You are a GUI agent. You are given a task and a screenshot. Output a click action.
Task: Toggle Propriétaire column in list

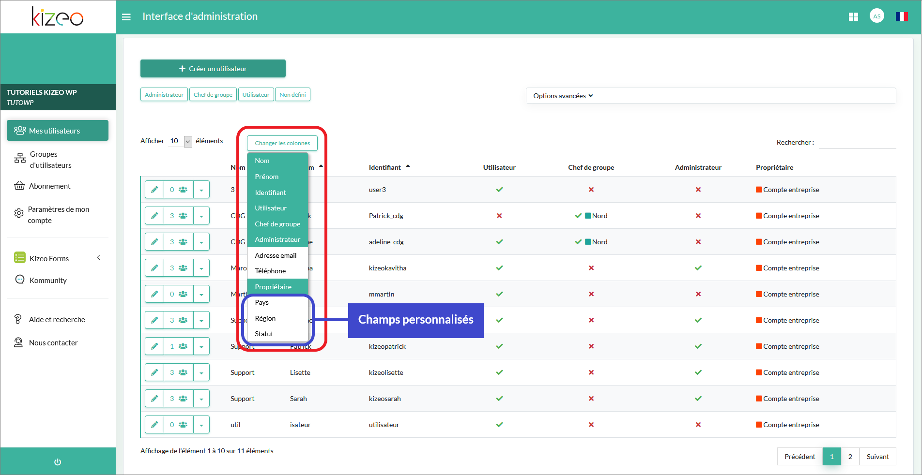[x=277, y=287]
